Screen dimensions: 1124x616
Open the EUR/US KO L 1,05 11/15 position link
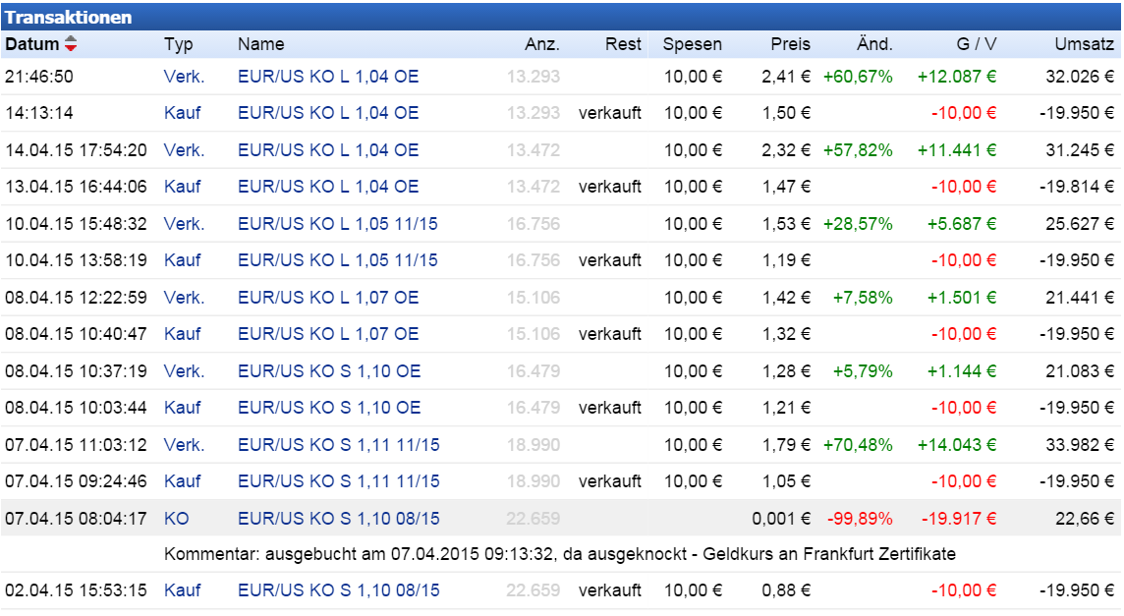coord(339,224)
